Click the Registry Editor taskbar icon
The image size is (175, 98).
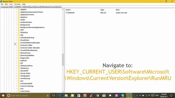tap(129, 96)
